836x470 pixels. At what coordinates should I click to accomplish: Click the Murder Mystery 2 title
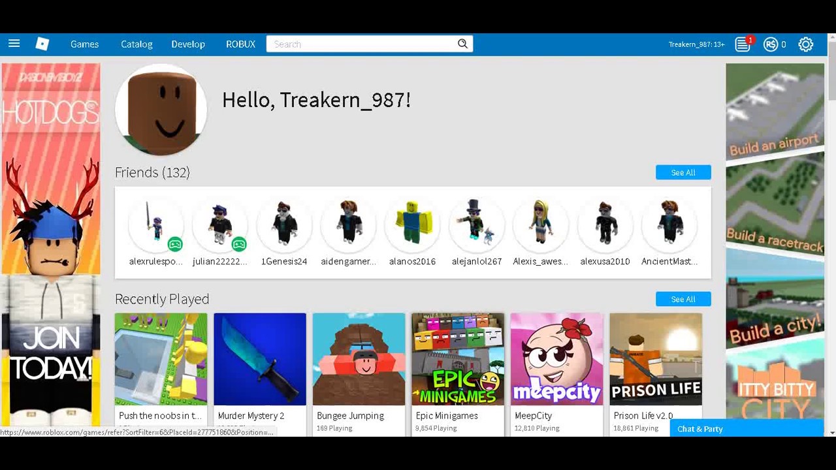tap(251, 416)
